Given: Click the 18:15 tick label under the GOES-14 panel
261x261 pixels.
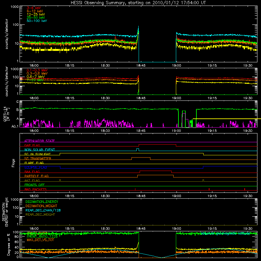Looking at the screenshot, I should [69, 131].
